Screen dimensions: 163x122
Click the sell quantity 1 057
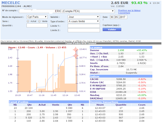(x=69, y=111)
